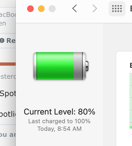Click the "…esterd…" label behind the window

click(8, 77)
